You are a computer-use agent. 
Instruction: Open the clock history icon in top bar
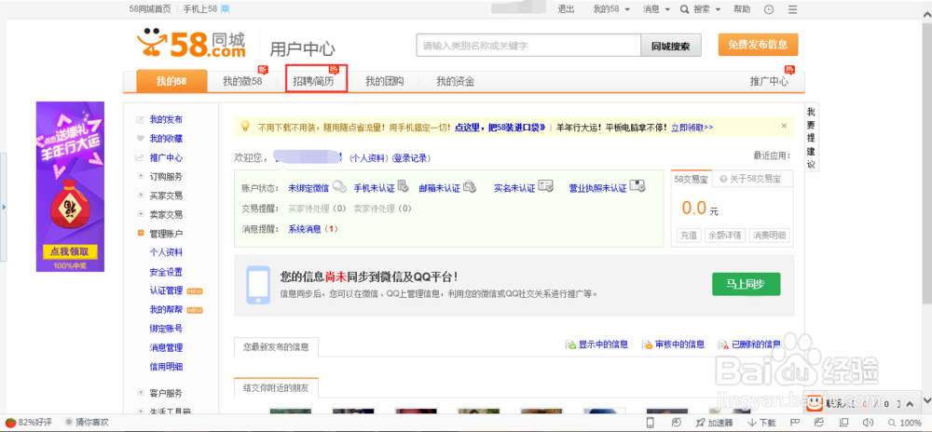769,9
